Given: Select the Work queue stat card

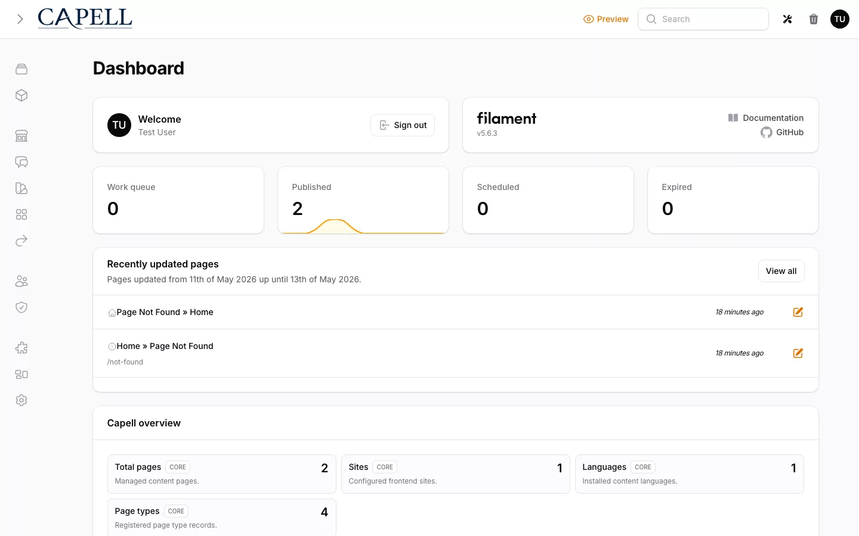Looking at the screenshot, I should coord(178,200).
